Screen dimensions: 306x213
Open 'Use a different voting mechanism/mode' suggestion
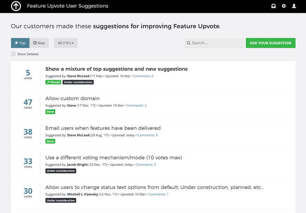113,157
